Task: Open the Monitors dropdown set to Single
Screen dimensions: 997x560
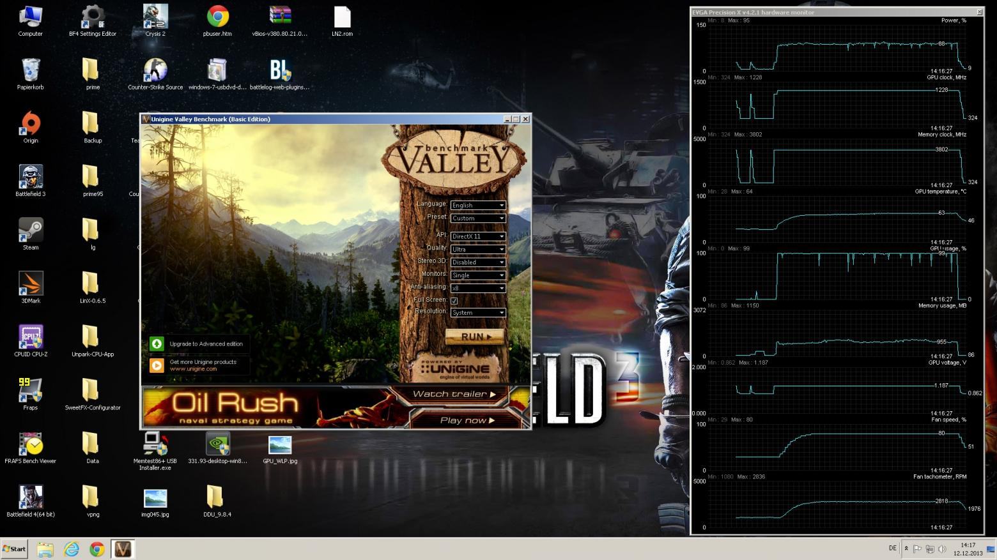Action: click(x=478, y=275)
